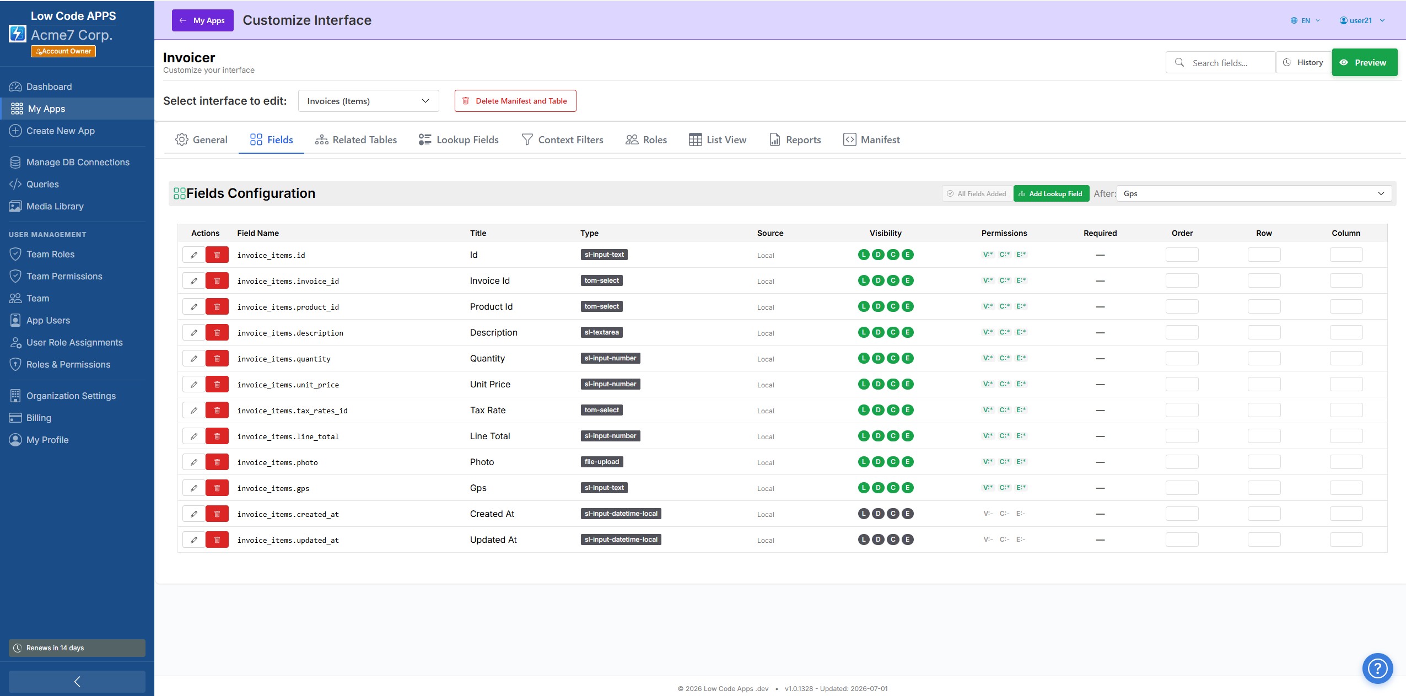Open Queries in the sidebar
This screenshot has height=696, width=1406.
(x=77, y=184)
